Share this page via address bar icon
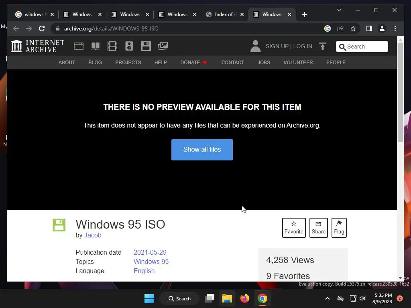Screen dimensions: 411x308 [x=340, y=28]
